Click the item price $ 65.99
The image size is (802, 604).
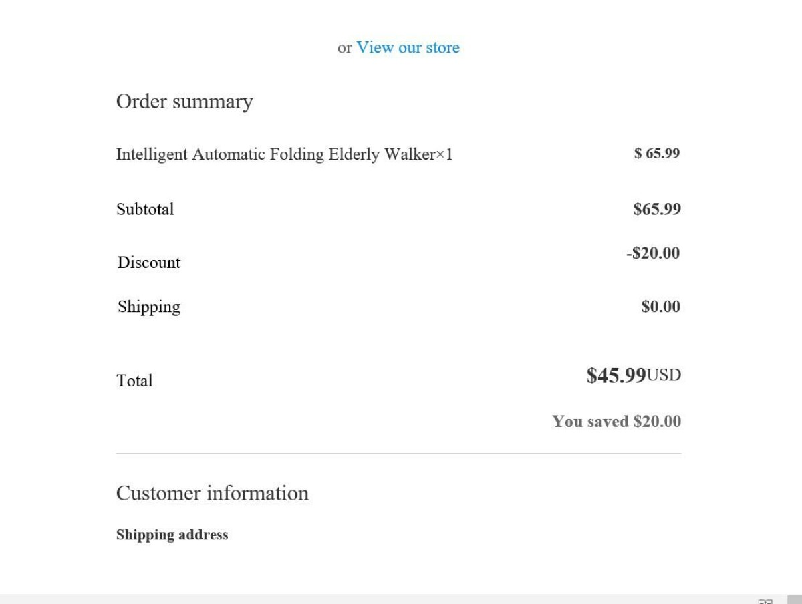pos(657,153)
